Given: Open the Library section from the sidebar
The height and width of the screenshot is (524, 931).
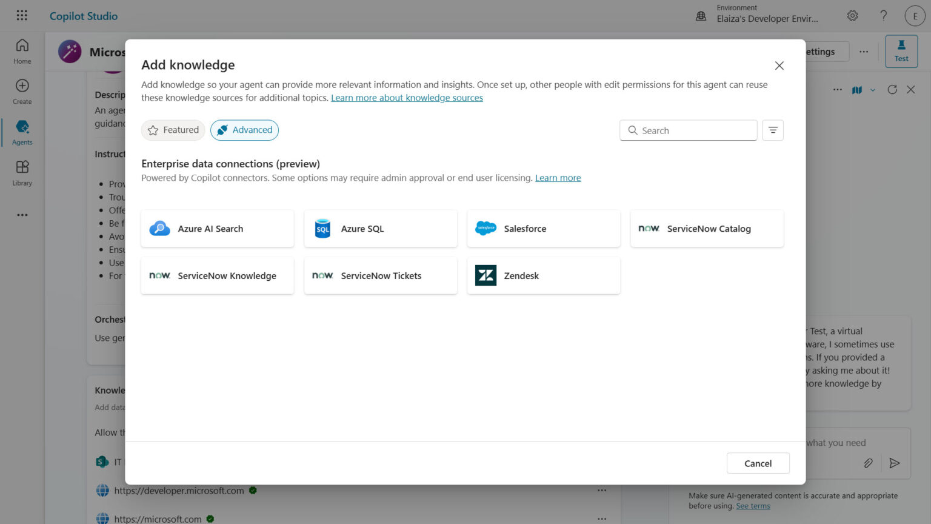Looking at the screenshot, I should (21, 171).
